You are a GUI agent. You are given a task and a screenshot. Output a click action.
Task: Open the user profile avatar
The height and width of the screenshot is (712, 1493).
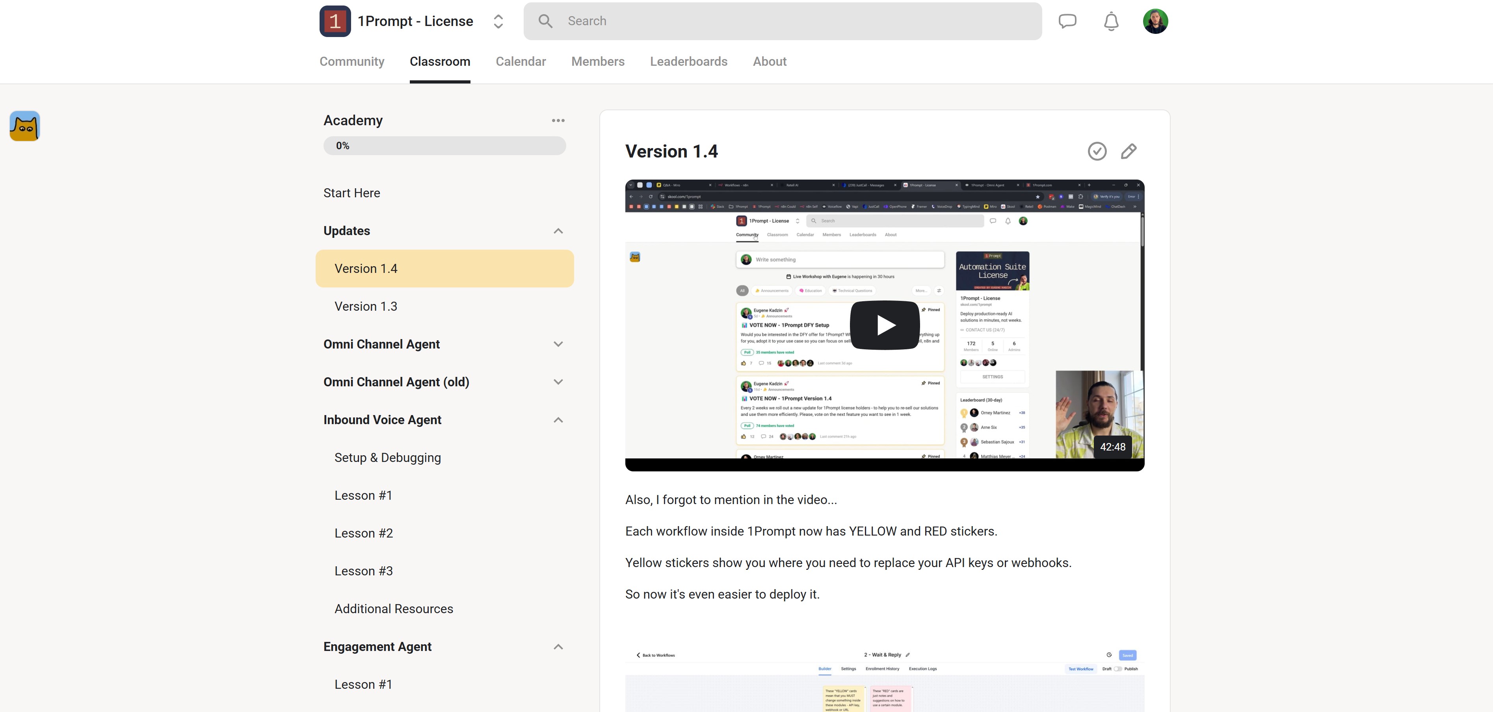click(x=1155, y=21)
